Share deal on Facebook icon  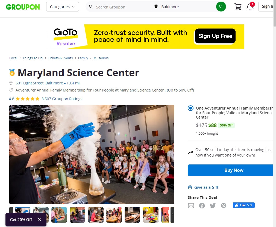202,205
